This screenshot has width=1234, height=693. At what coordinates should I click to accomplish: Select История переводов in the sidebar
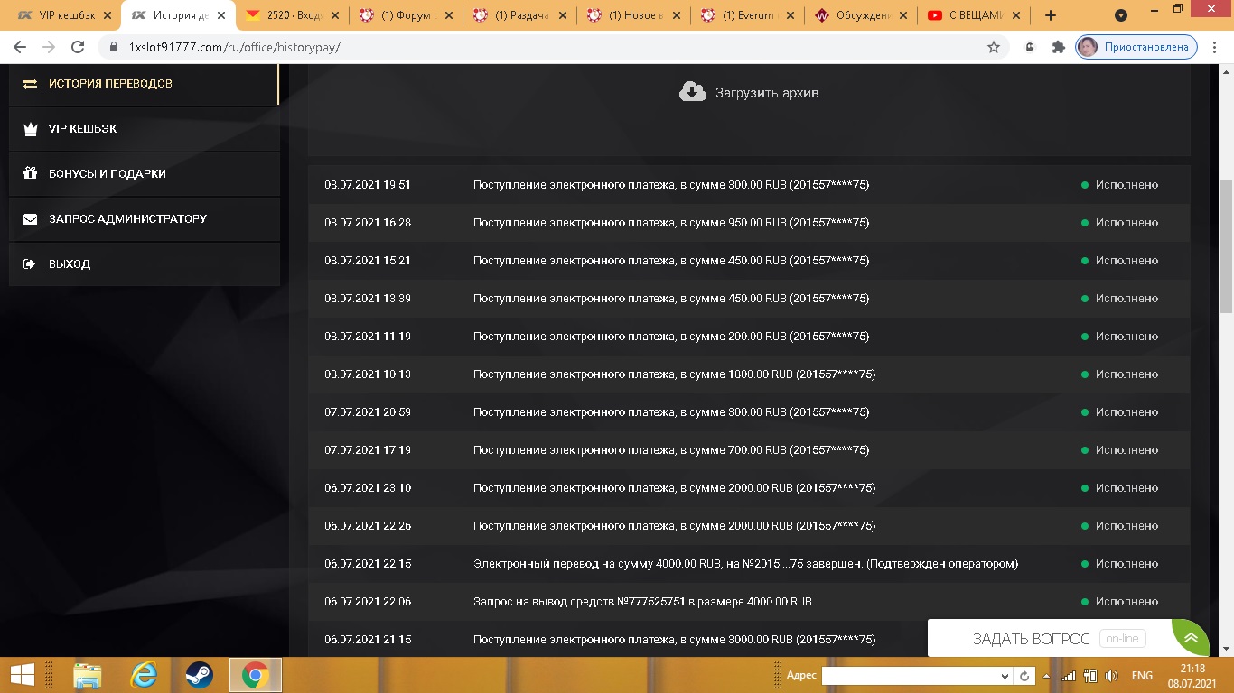click(x=144, y=84)
